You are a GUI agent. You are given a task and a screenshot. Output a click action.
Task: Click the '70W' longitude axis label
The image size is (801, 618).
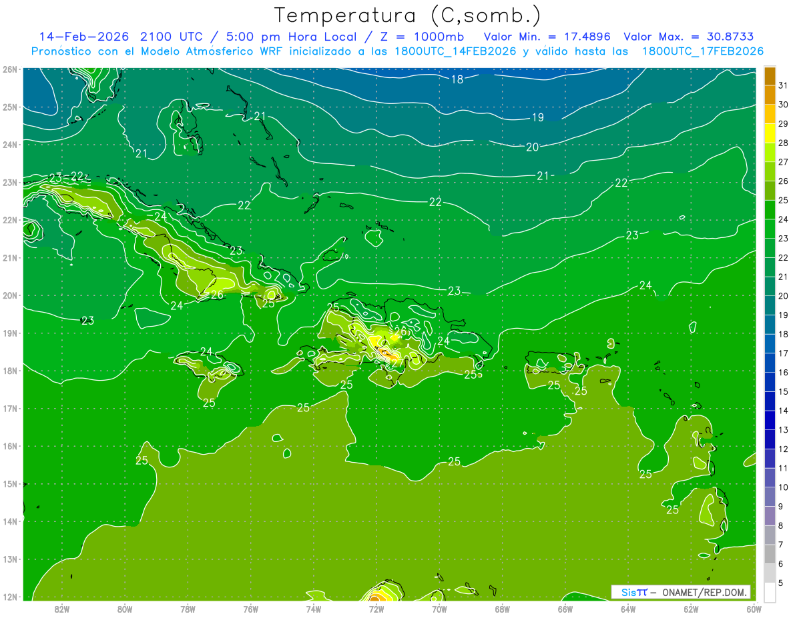(x=439, y=609)
